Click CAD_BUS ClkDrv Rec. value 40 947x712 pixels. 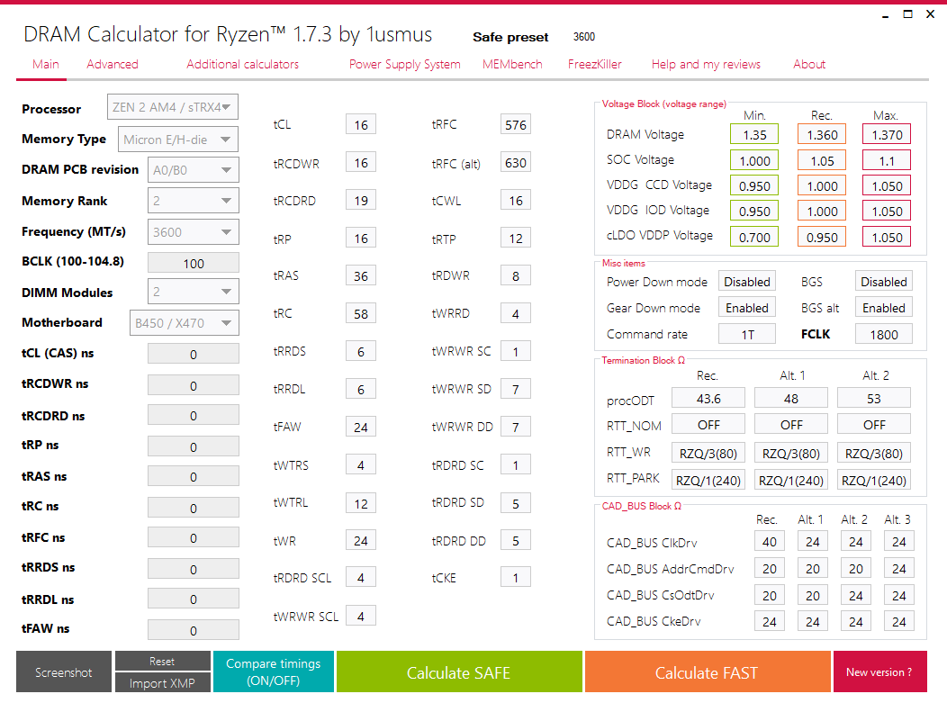coord(770,542)
